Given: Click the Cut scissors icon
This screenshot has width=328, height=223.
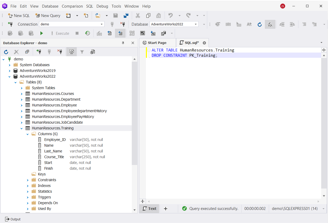Looking at the screenshot, I should coord(138,16).
